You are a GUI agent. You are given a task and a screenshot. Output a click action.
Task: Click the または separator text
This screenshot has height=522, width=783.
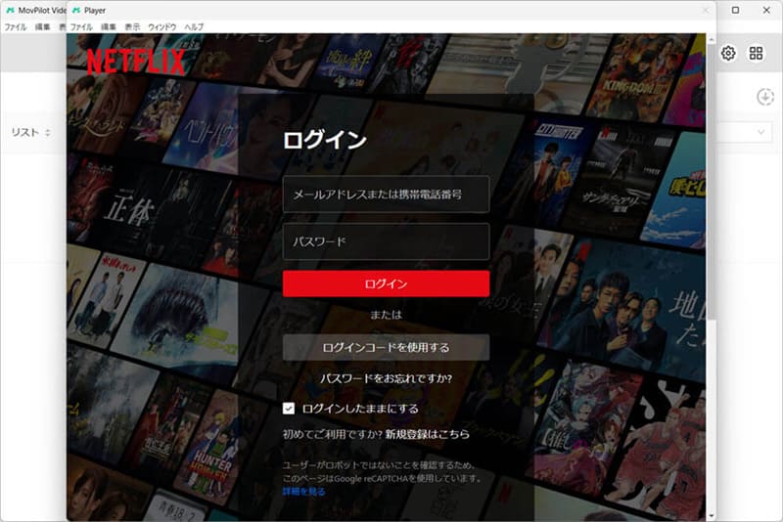(386, 315)
